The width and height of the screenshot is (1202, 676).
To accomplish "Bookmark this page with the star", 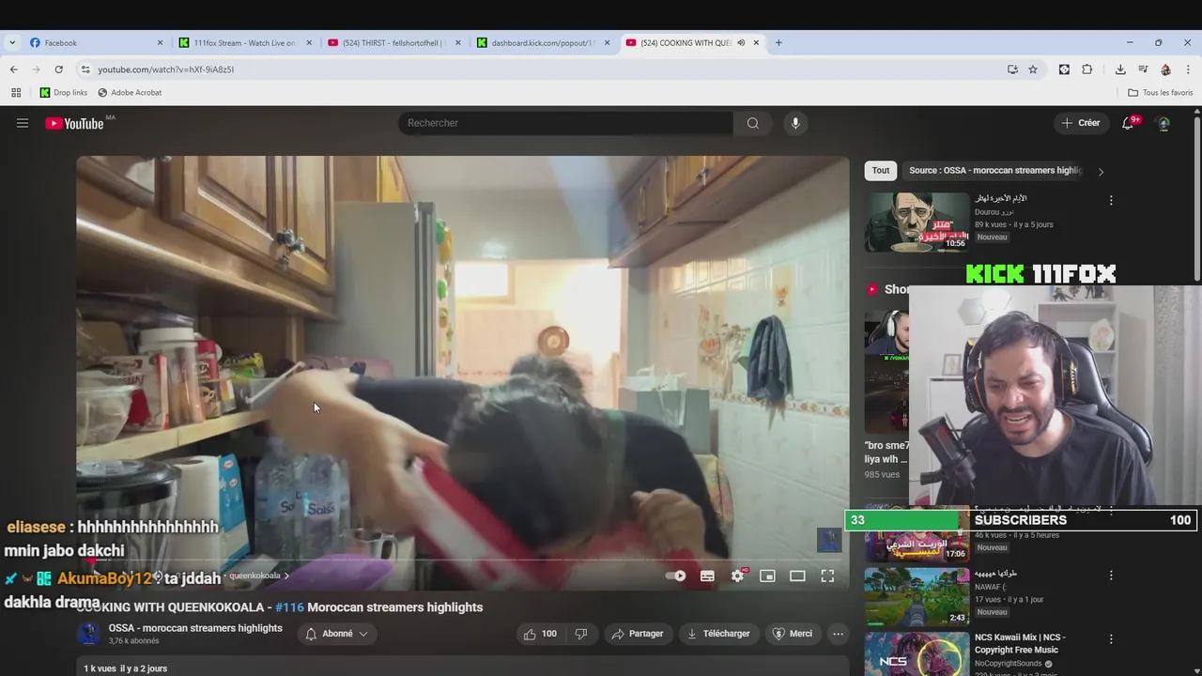I will (x=1033, y=69).
